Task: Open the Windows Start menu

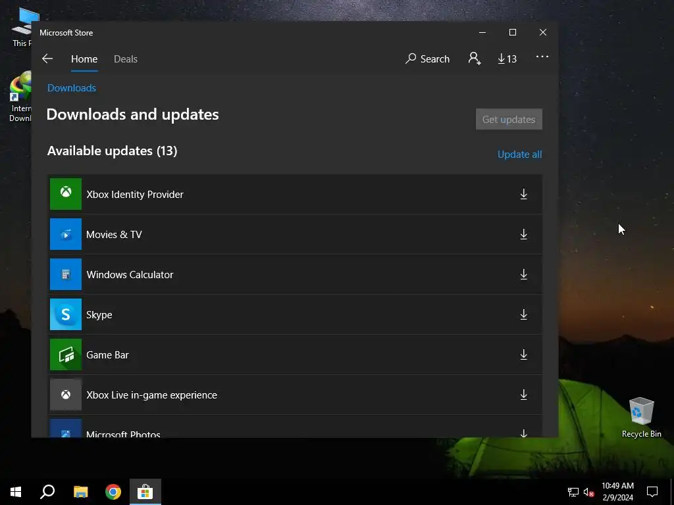Action: 16,492
